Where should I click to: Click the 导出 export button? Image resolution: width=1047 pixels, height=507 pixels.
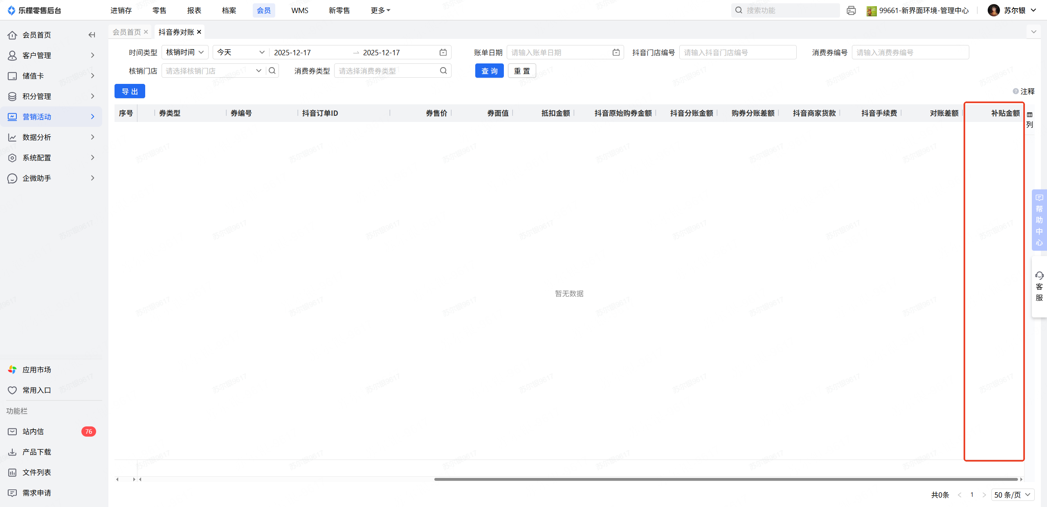coord(130,91)
